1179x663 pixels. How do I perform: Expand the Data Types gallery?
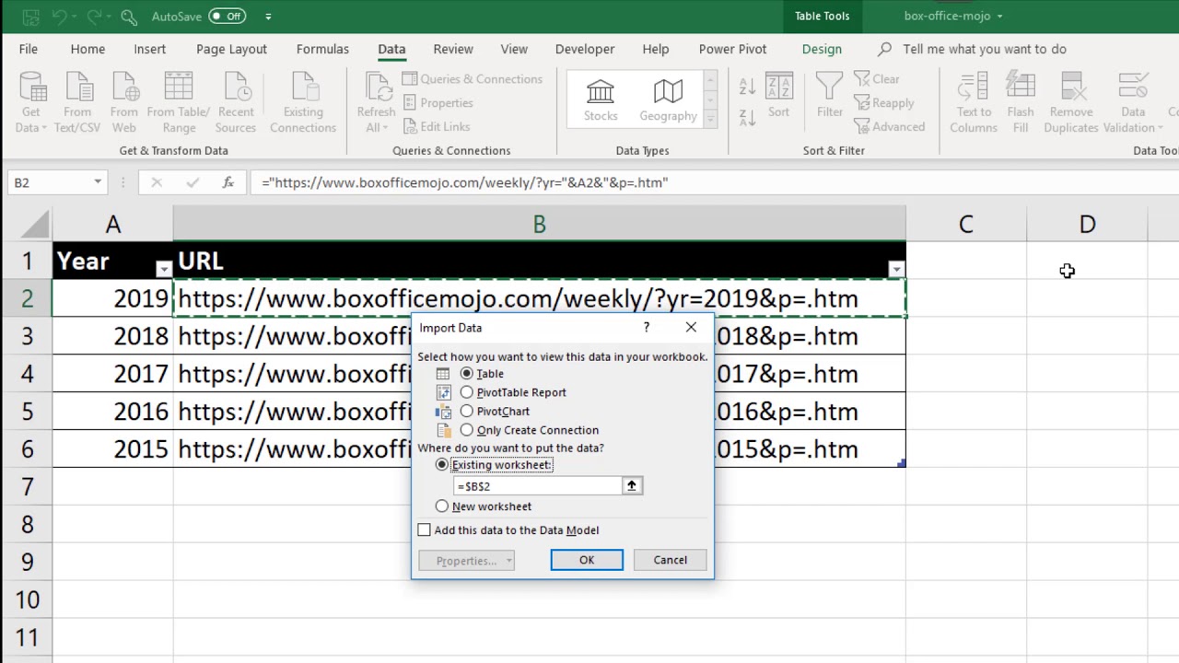tap(710, 117)
